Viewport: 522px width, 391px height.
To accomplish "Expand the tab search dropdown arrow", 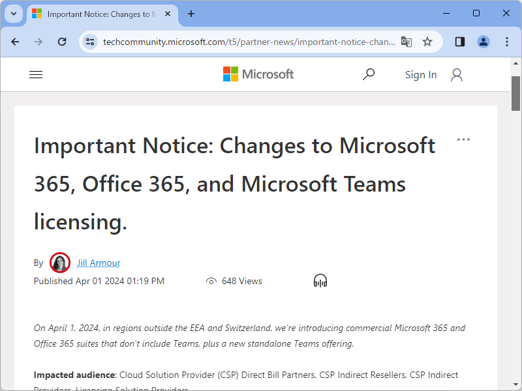I will click(14, 14).
